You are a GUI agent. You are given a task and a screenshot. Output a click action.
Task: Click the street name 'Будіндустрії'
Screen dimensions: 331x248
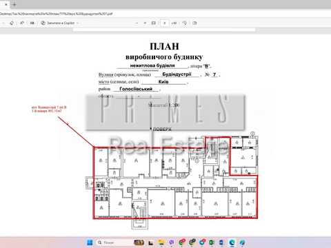[x=177, y=74]
